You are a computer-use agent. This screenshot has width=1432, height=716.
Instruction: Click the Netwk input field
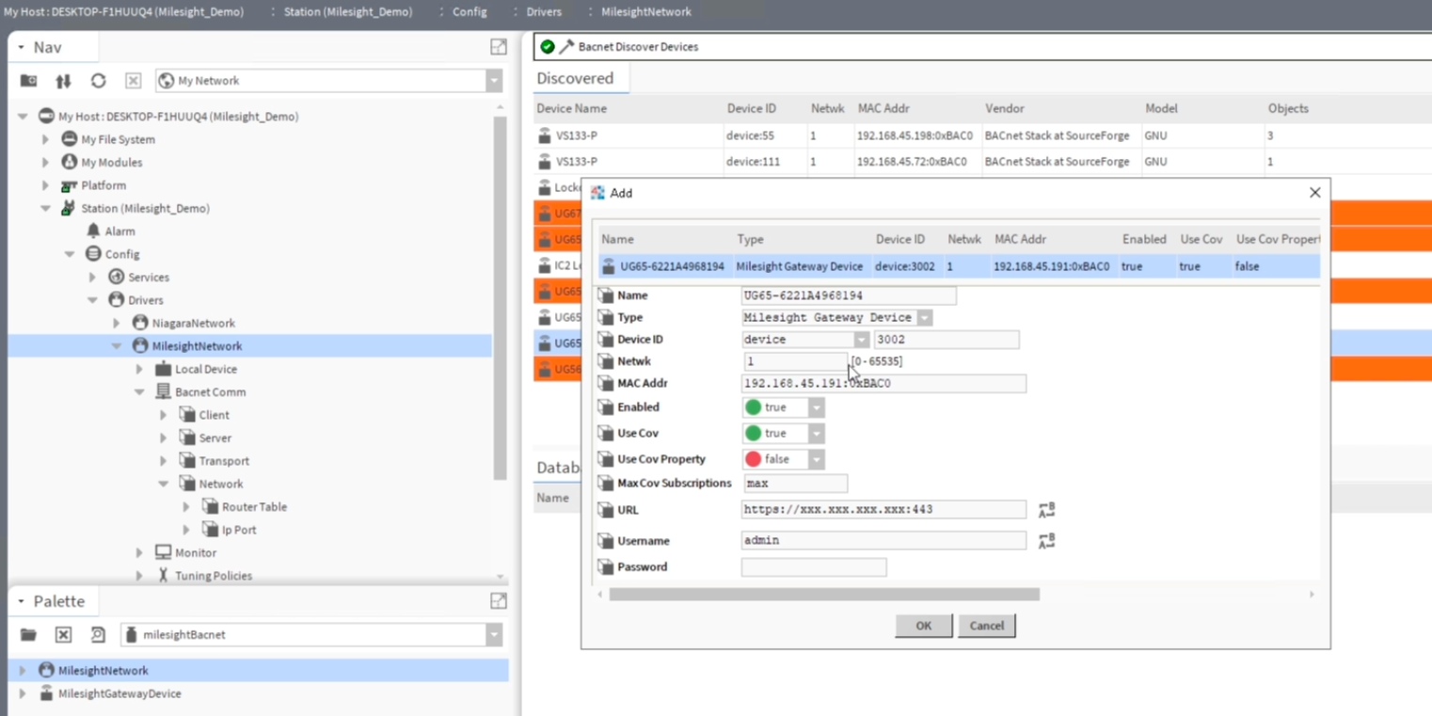coord(795,361)
